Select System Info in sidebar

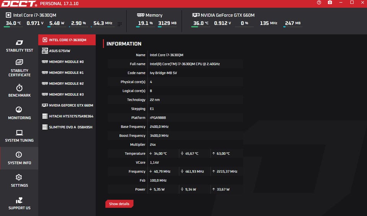19,158
